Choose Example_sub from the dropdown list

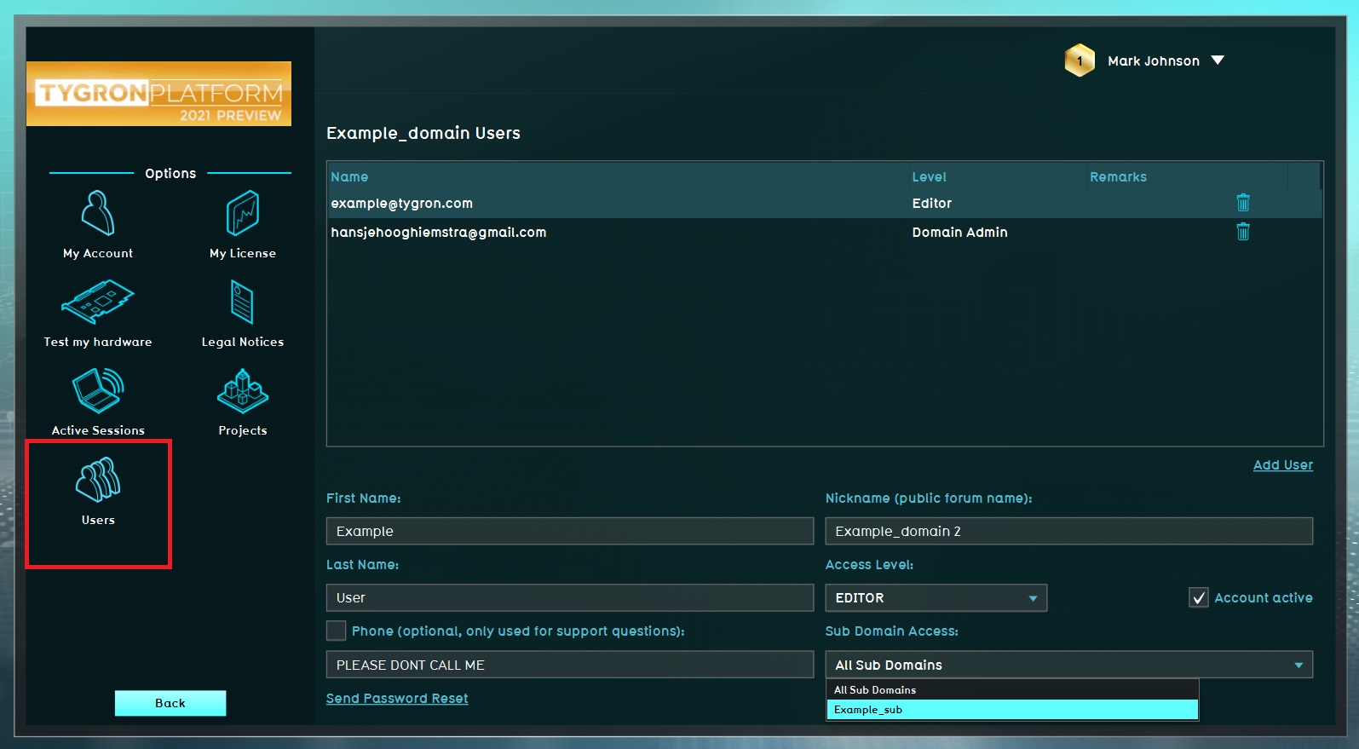click(x=1011, y=710)
